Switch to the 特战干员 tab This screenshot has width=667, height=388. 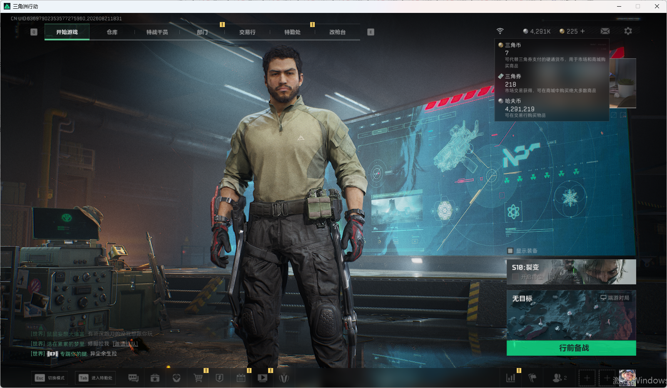[x=157, y=32]
